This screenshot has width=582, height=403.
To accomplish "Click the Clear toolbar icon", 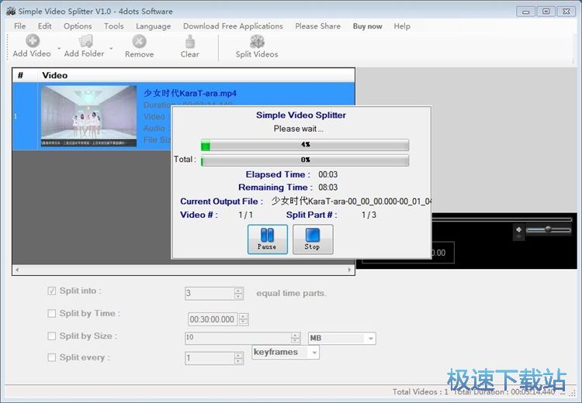I will click(189, 41).
